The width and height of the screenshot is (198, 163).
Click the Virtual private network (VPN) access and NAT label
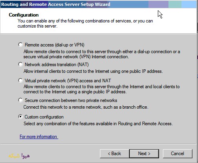[68, 81]
